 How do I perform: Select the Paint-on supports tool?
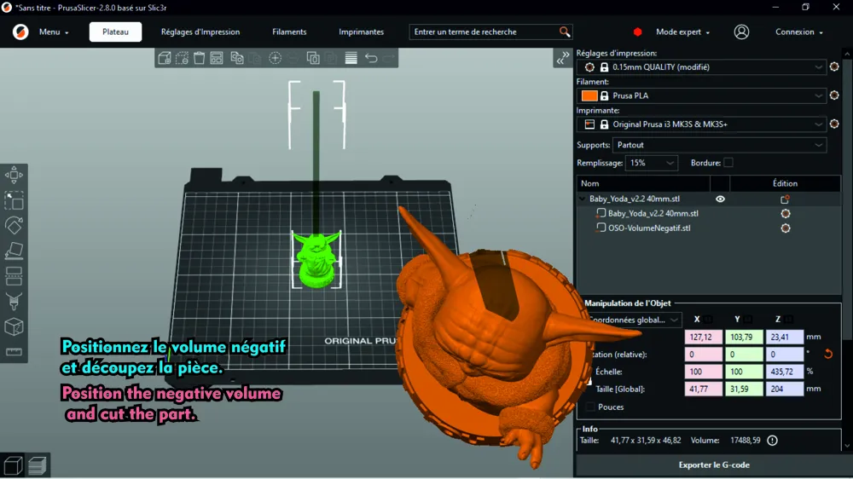click(14, 301)
